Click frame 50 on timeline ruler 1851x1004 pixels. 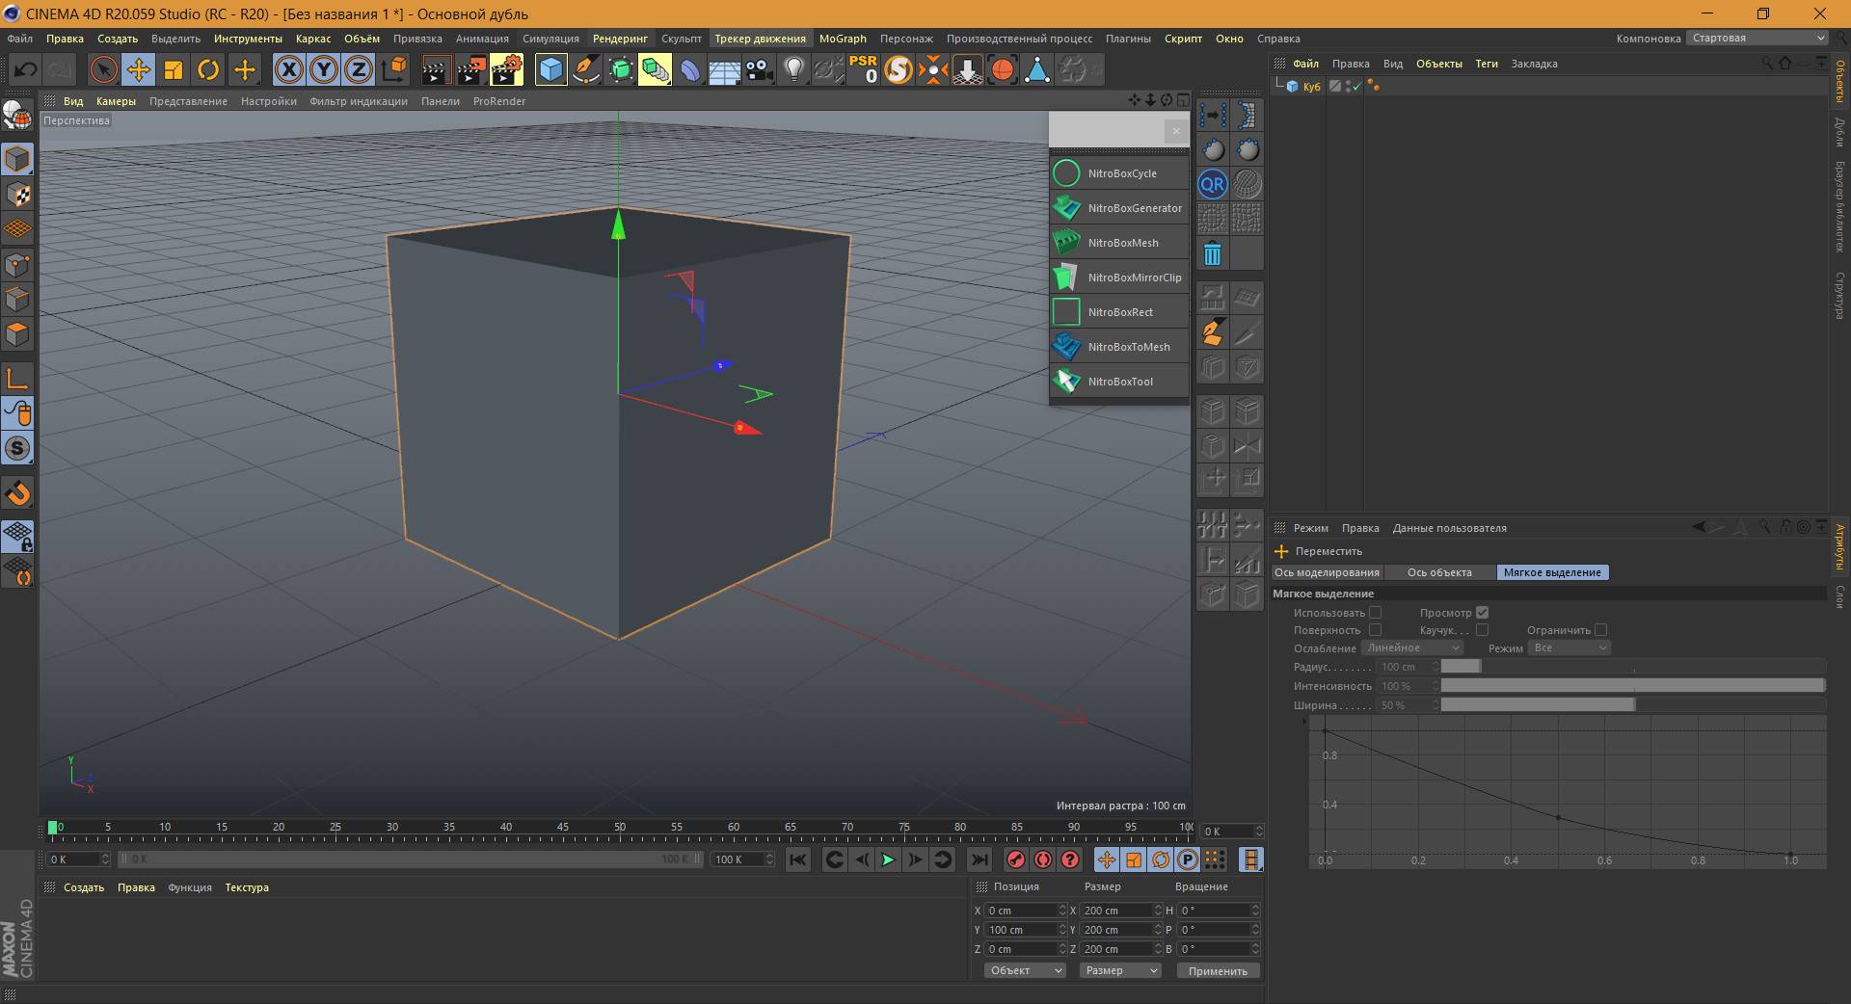click(620, 828)
